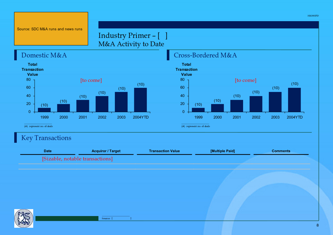Click the 'Cross-Bordered M&A' section heading
333x235 pixels.
pyautogui.click(x=205, y=55)
